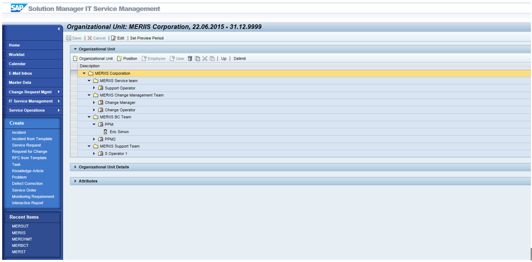The width and height of the screenshot is (532, 262).
Task: Open Home in the navigation menu
Action: (x=14, y=45)
